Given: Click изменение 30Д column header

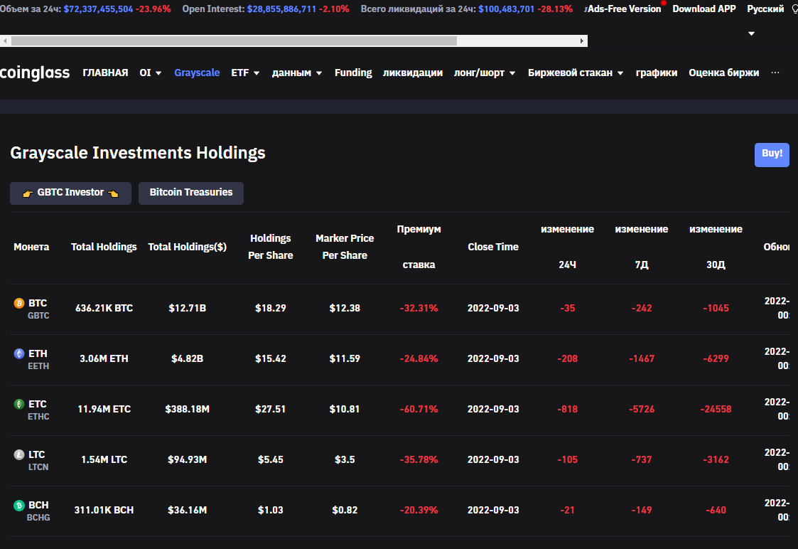Looking at the screenshot, I should coord(716,247).
